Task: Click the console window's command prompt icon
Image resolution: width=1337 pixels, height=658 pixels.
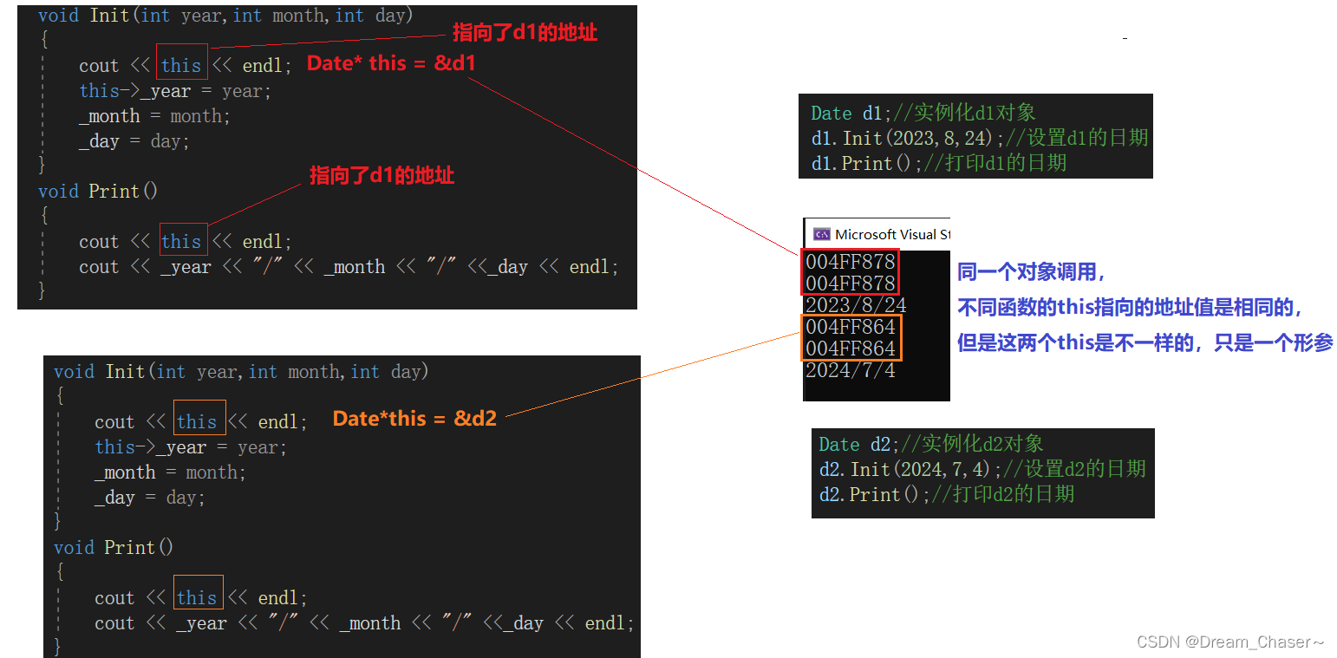Action: pyautogui.click(x=823, y=233)
